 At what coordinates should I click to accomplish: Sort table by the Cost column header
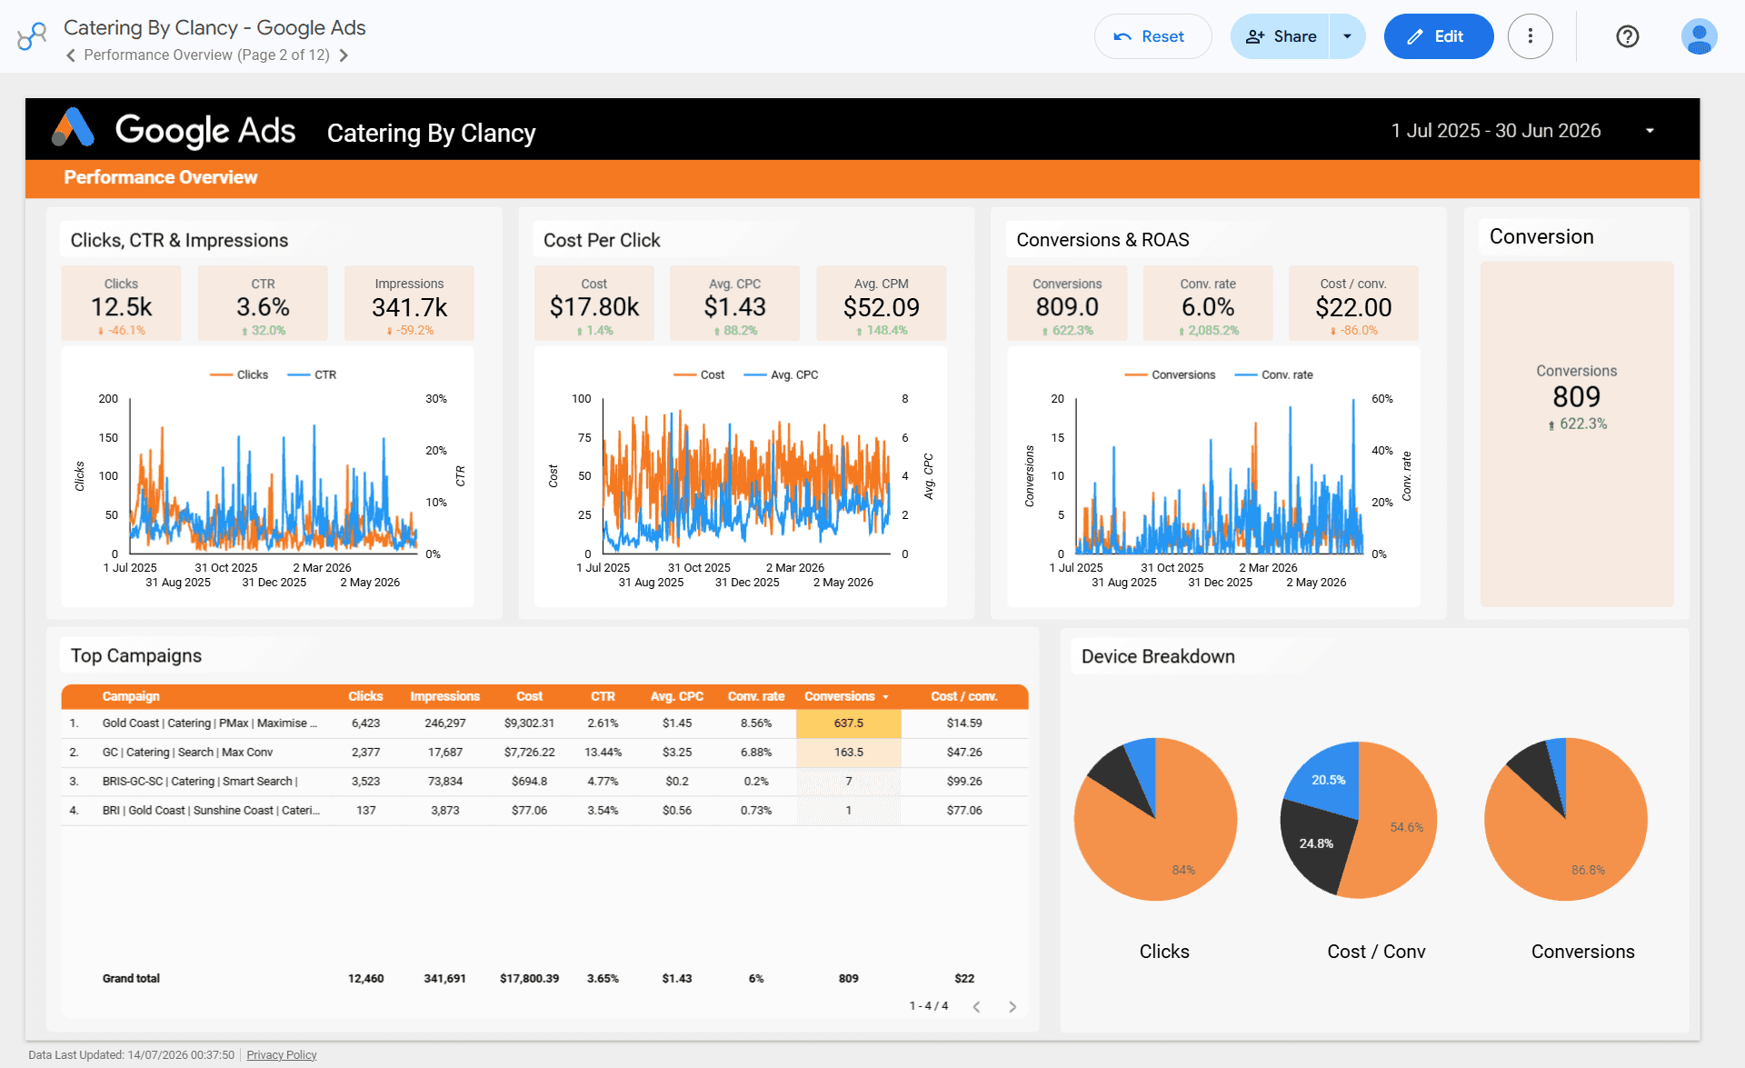point(529,696)
